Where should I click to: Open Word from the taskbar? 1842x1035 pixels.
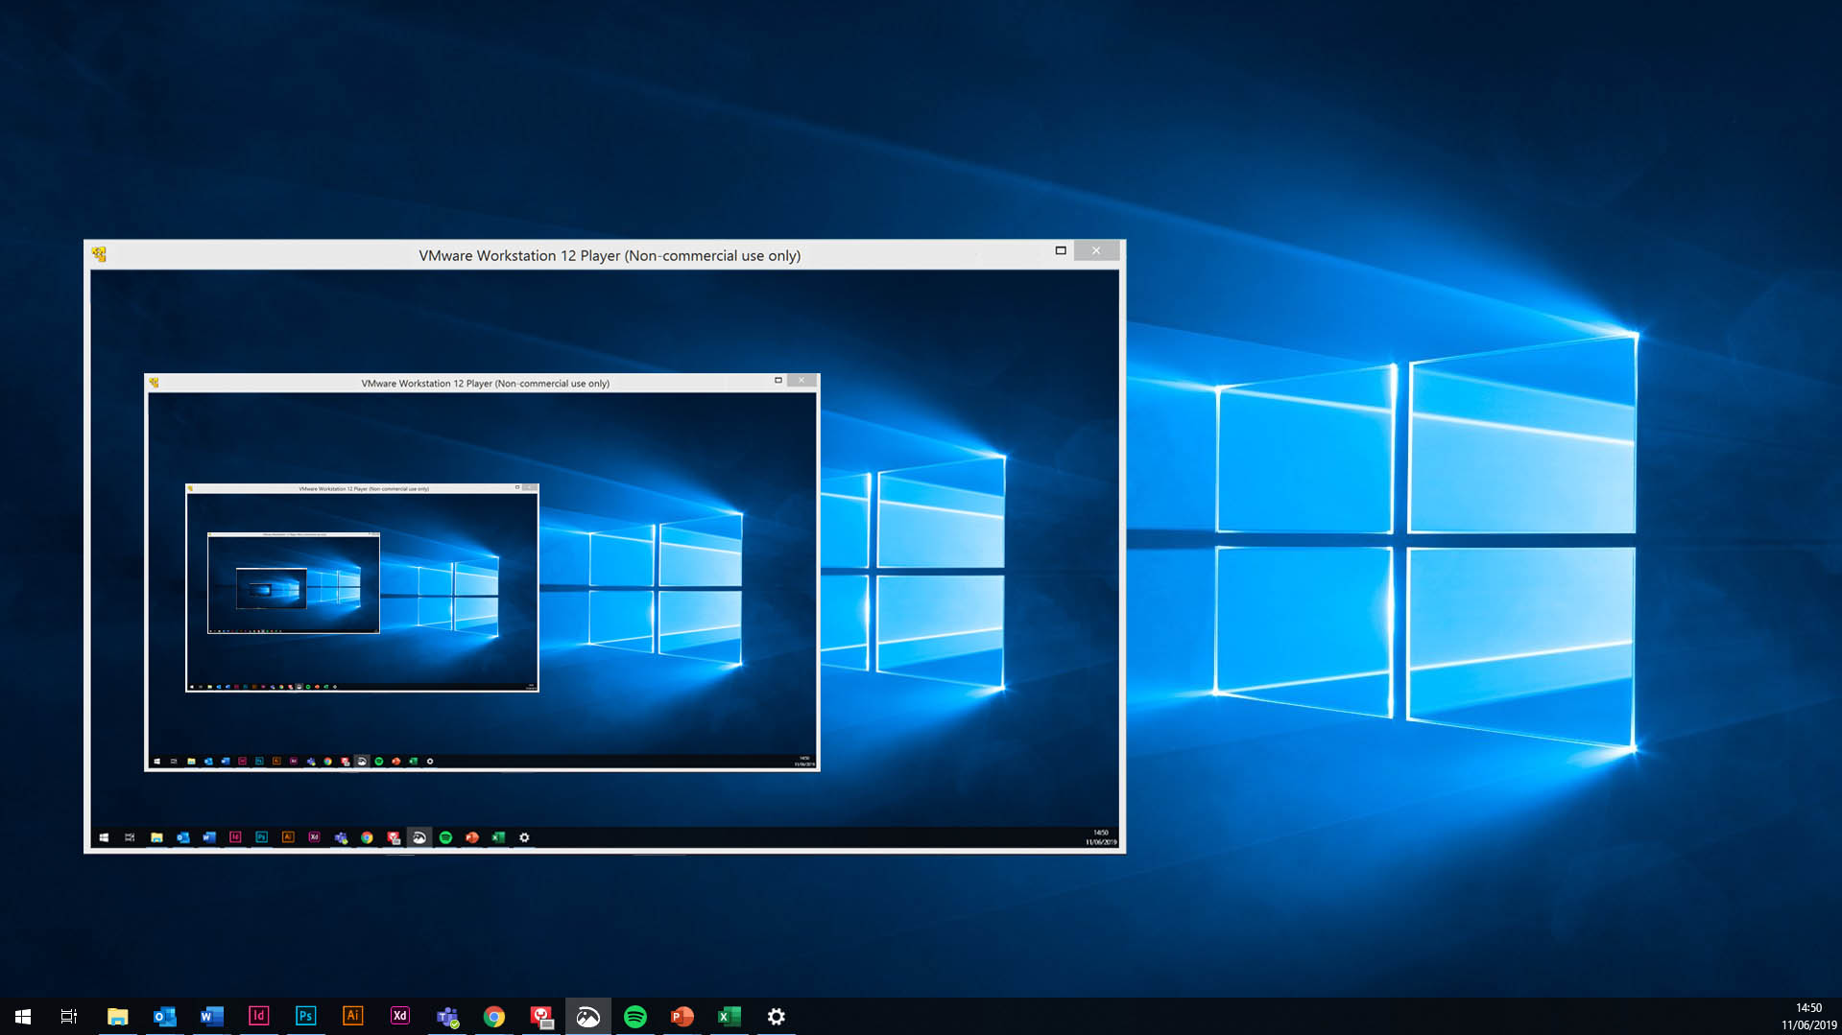tap(211, 1016)
